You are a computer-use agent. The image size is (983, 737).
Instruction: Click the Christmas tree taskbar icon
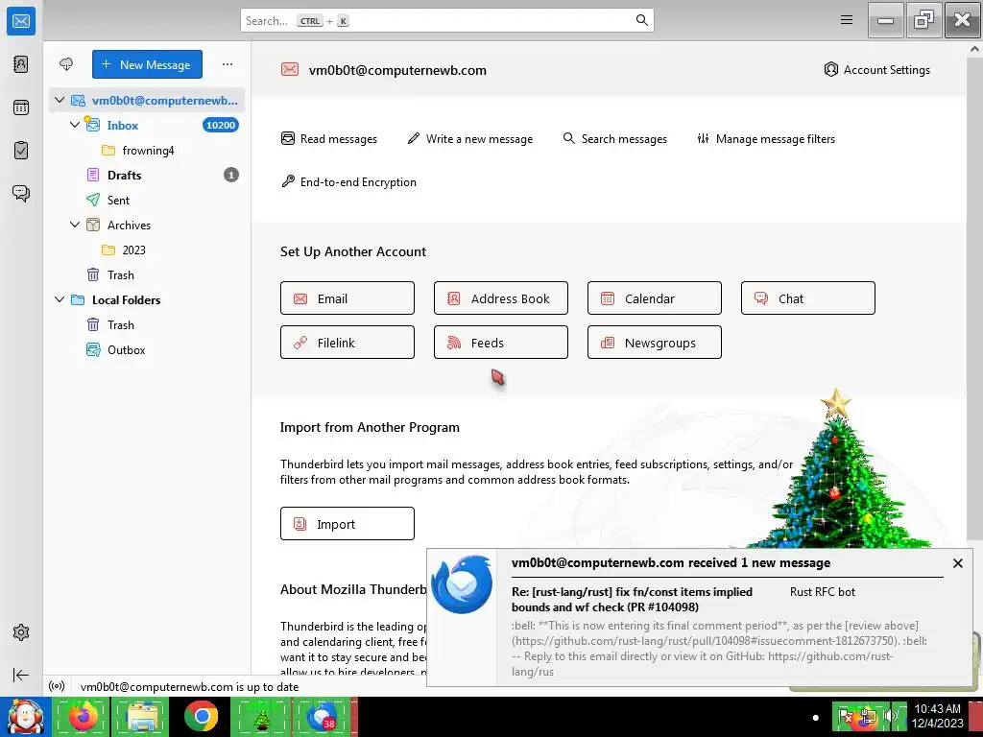[261, 716]
